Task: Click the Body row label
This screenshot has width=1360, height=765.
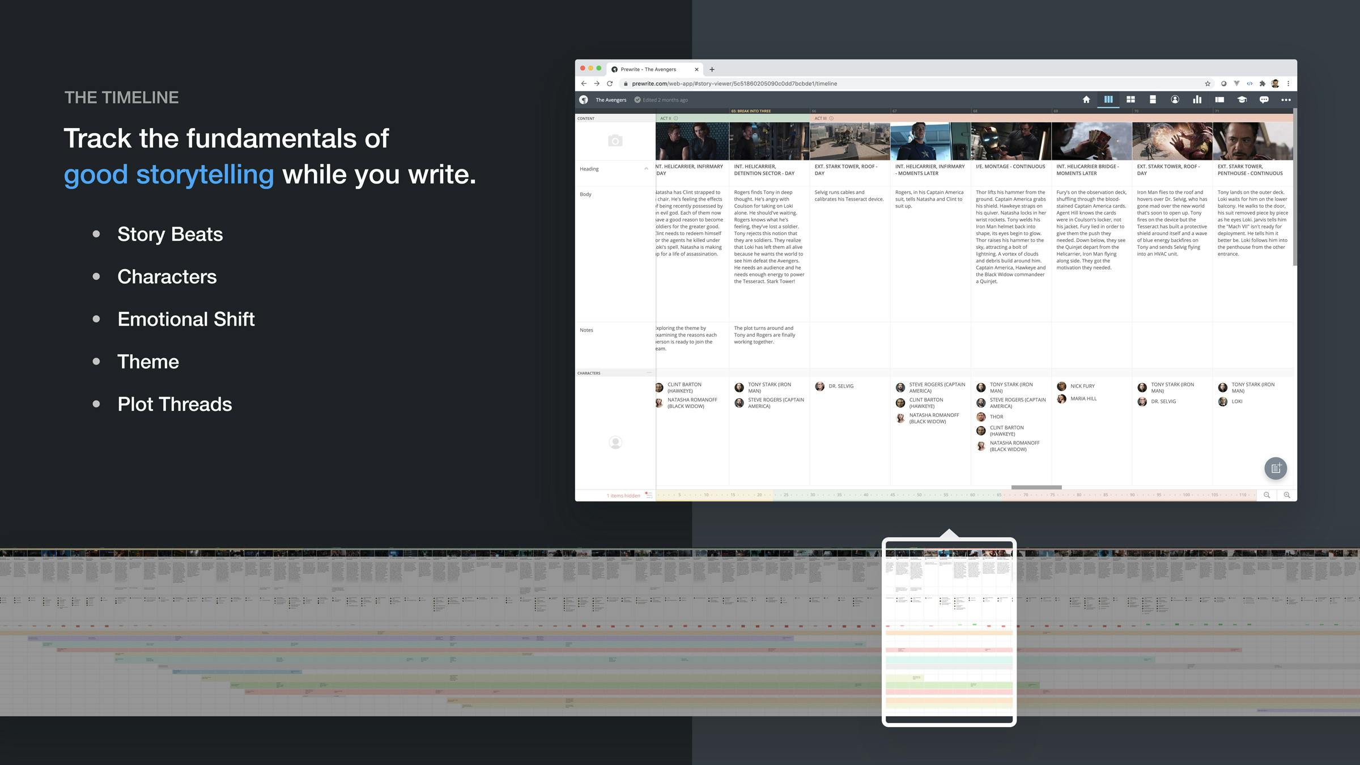Action: (x=585, y=194)
